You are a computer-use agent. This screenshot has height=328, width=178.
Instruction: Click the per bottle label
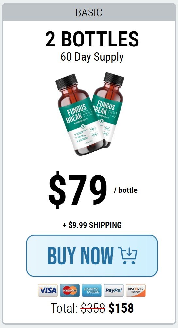(x=126, y=190)
